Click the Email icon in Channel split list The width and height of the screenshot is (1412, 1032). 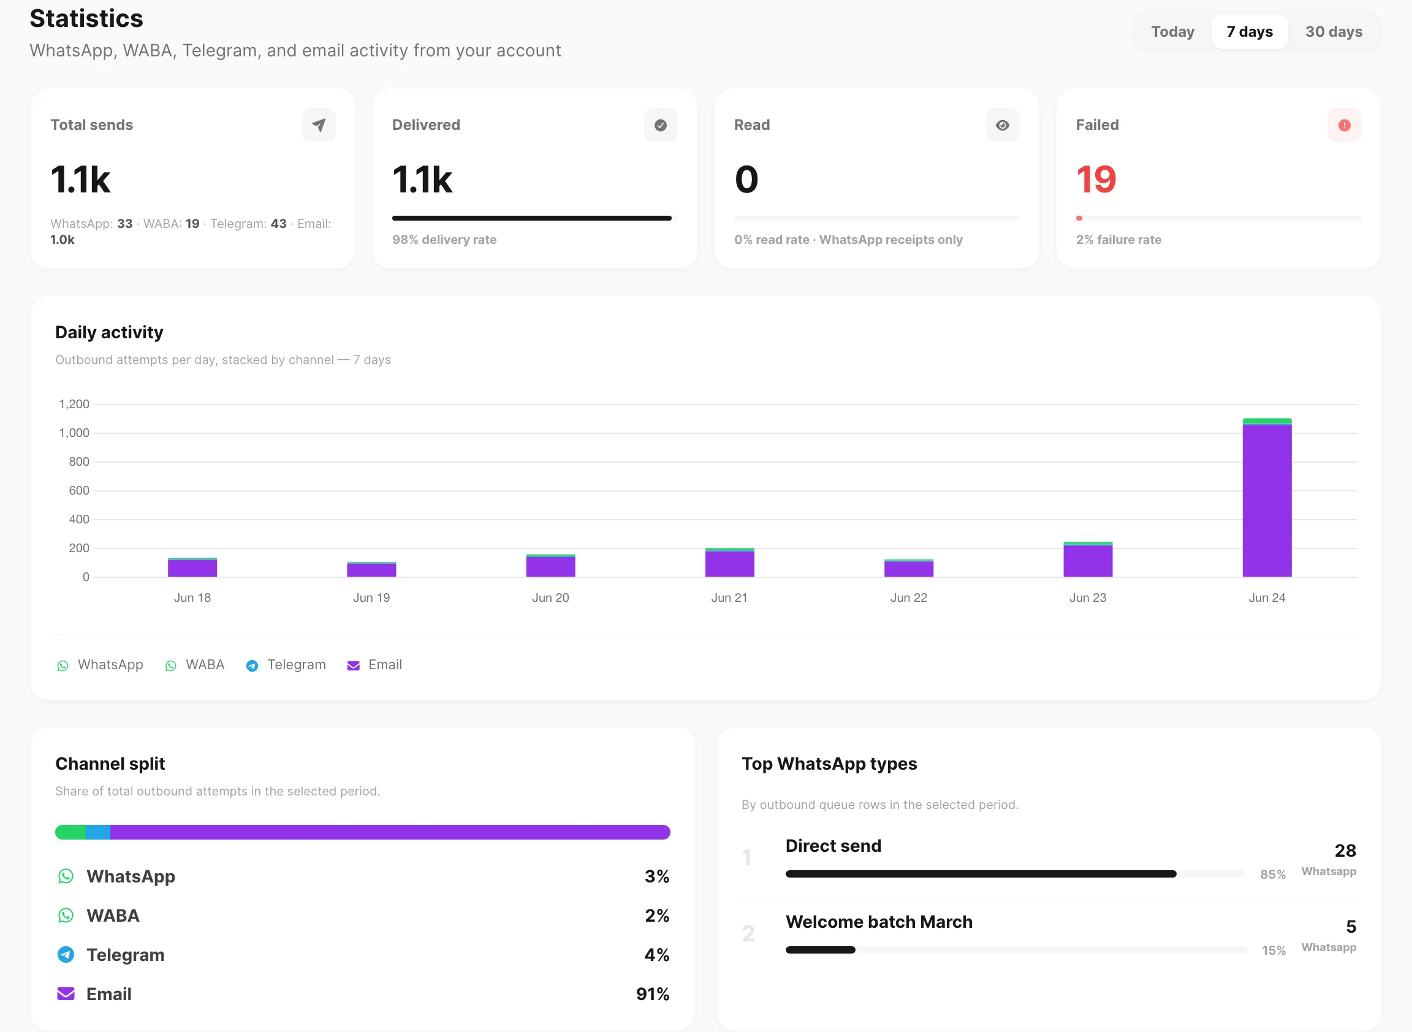click(x=66, y=993)
